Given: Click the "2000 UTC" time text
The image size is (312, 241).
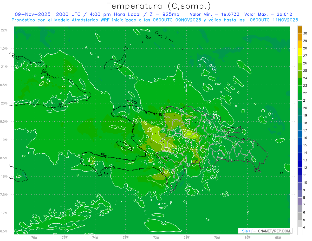Looking at the screenshot, I should click(69, 15).
